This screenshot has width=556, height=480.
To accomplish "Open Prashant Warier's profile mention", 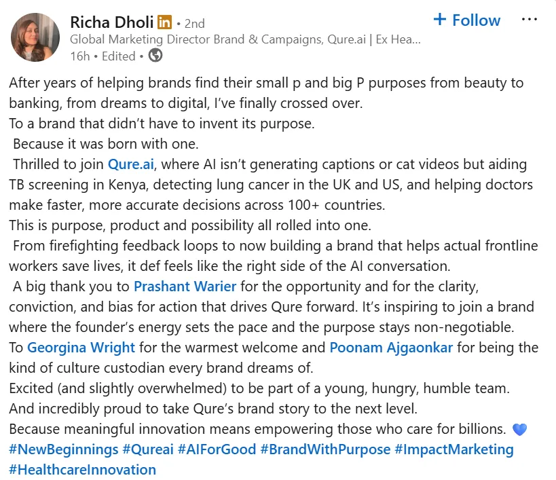I will pyautogui.click(x=185, y=287).
